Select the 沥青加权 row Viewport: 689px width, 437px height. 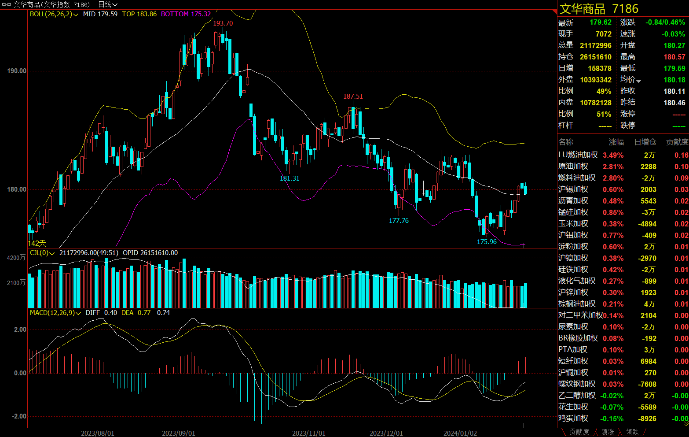pyautogui.click(x=623, y=201)
